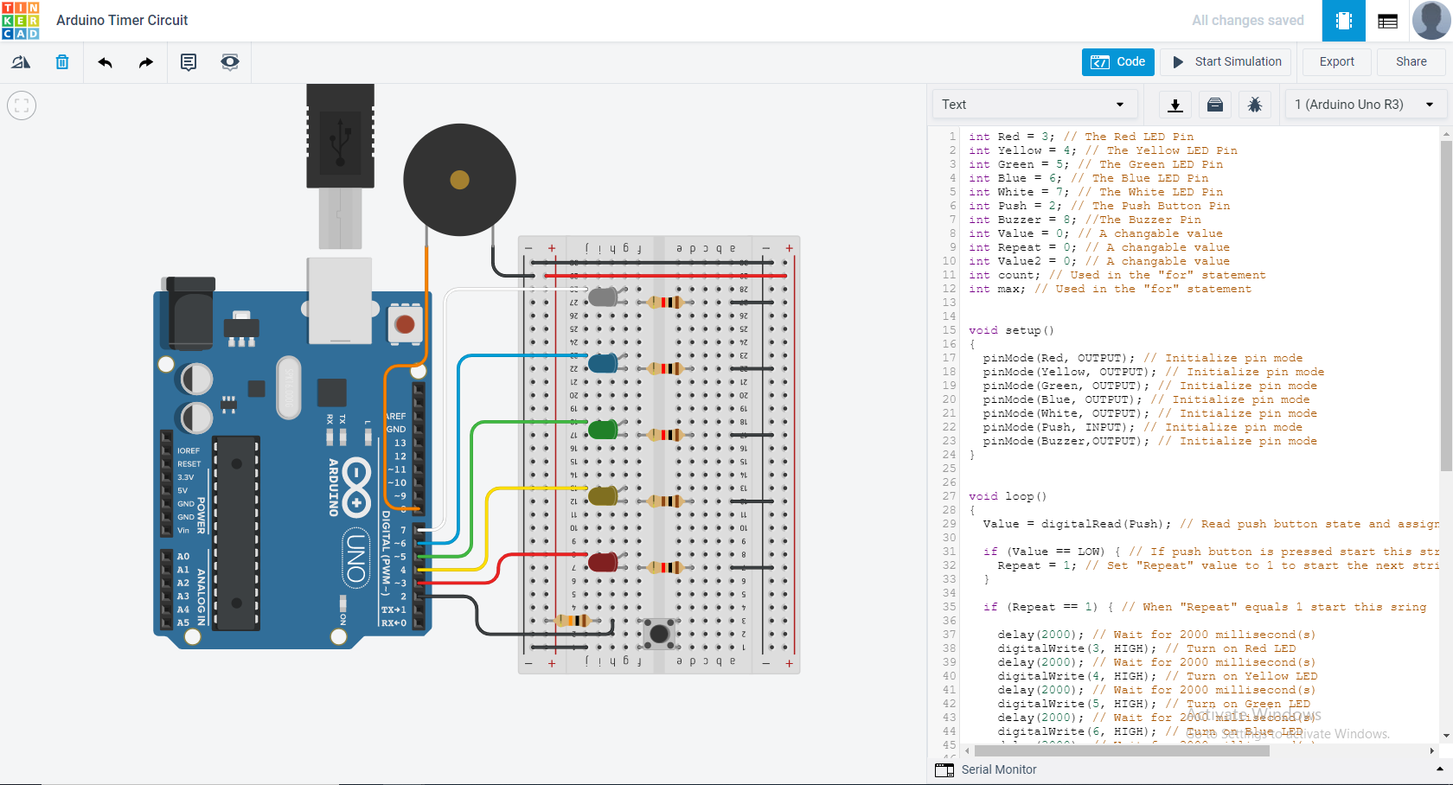
Task: Open the Serial Monitor icon
Action: (944, 769)
